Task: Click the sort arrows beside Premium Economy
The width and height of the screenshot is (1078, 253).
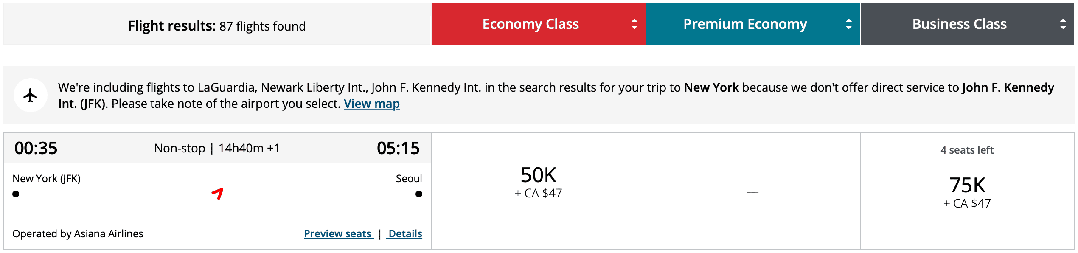Action: (848, 24)
